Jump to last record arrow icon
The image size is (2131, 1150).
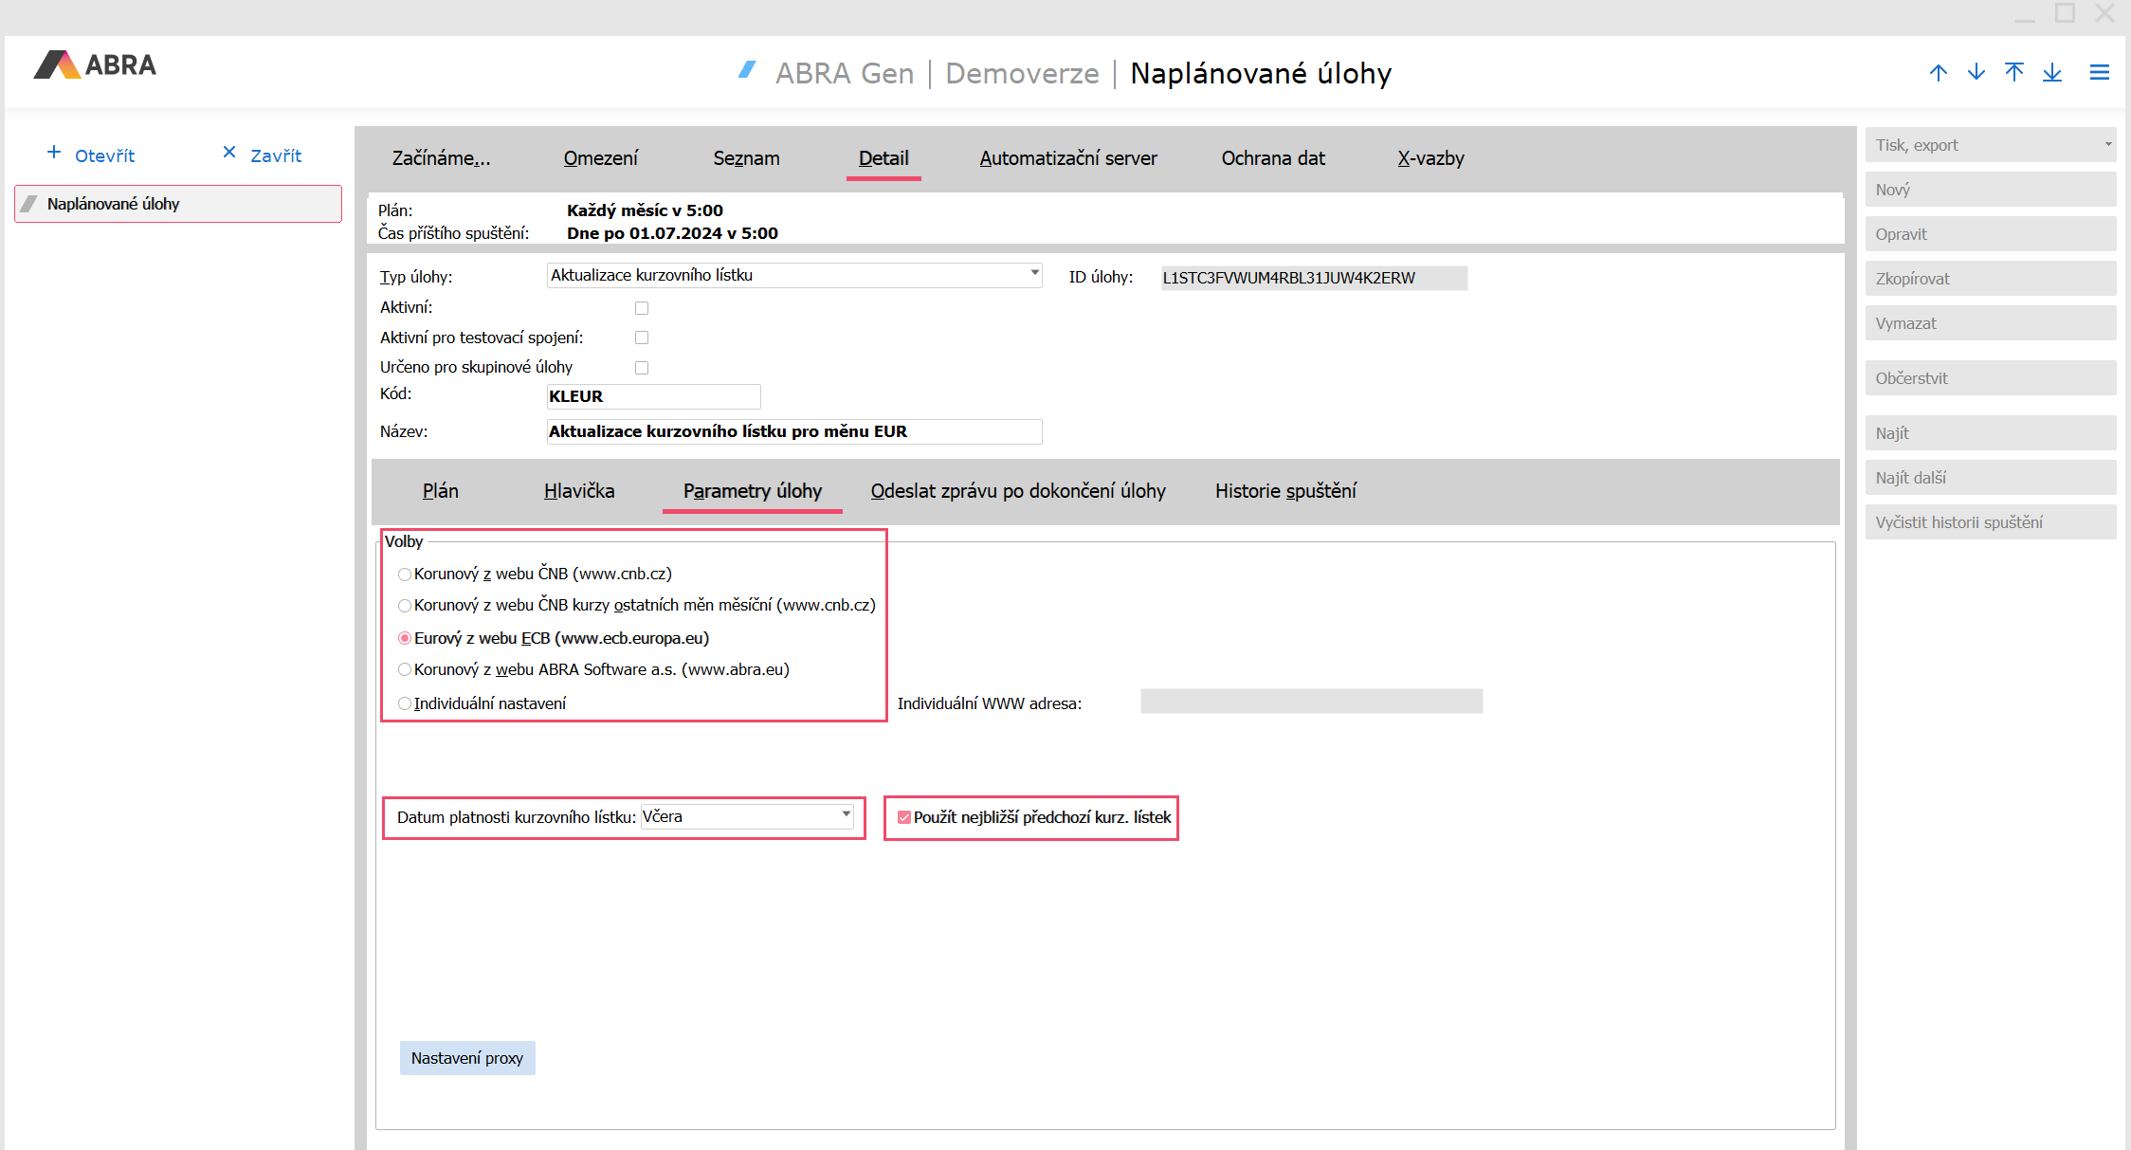pyautogui.click(x=2052, y=73)
